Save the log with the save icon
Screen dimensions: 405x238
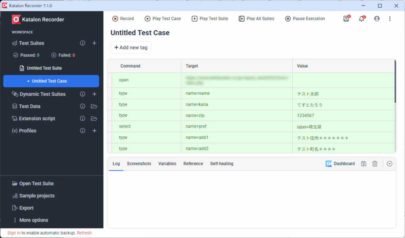(364, 164)
